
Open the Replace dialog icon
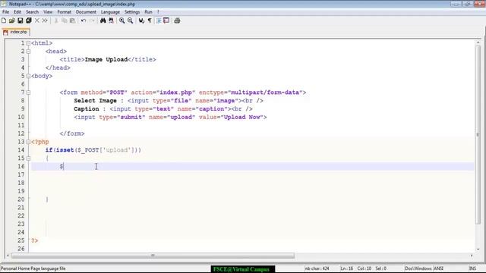[x=111, y=20]
